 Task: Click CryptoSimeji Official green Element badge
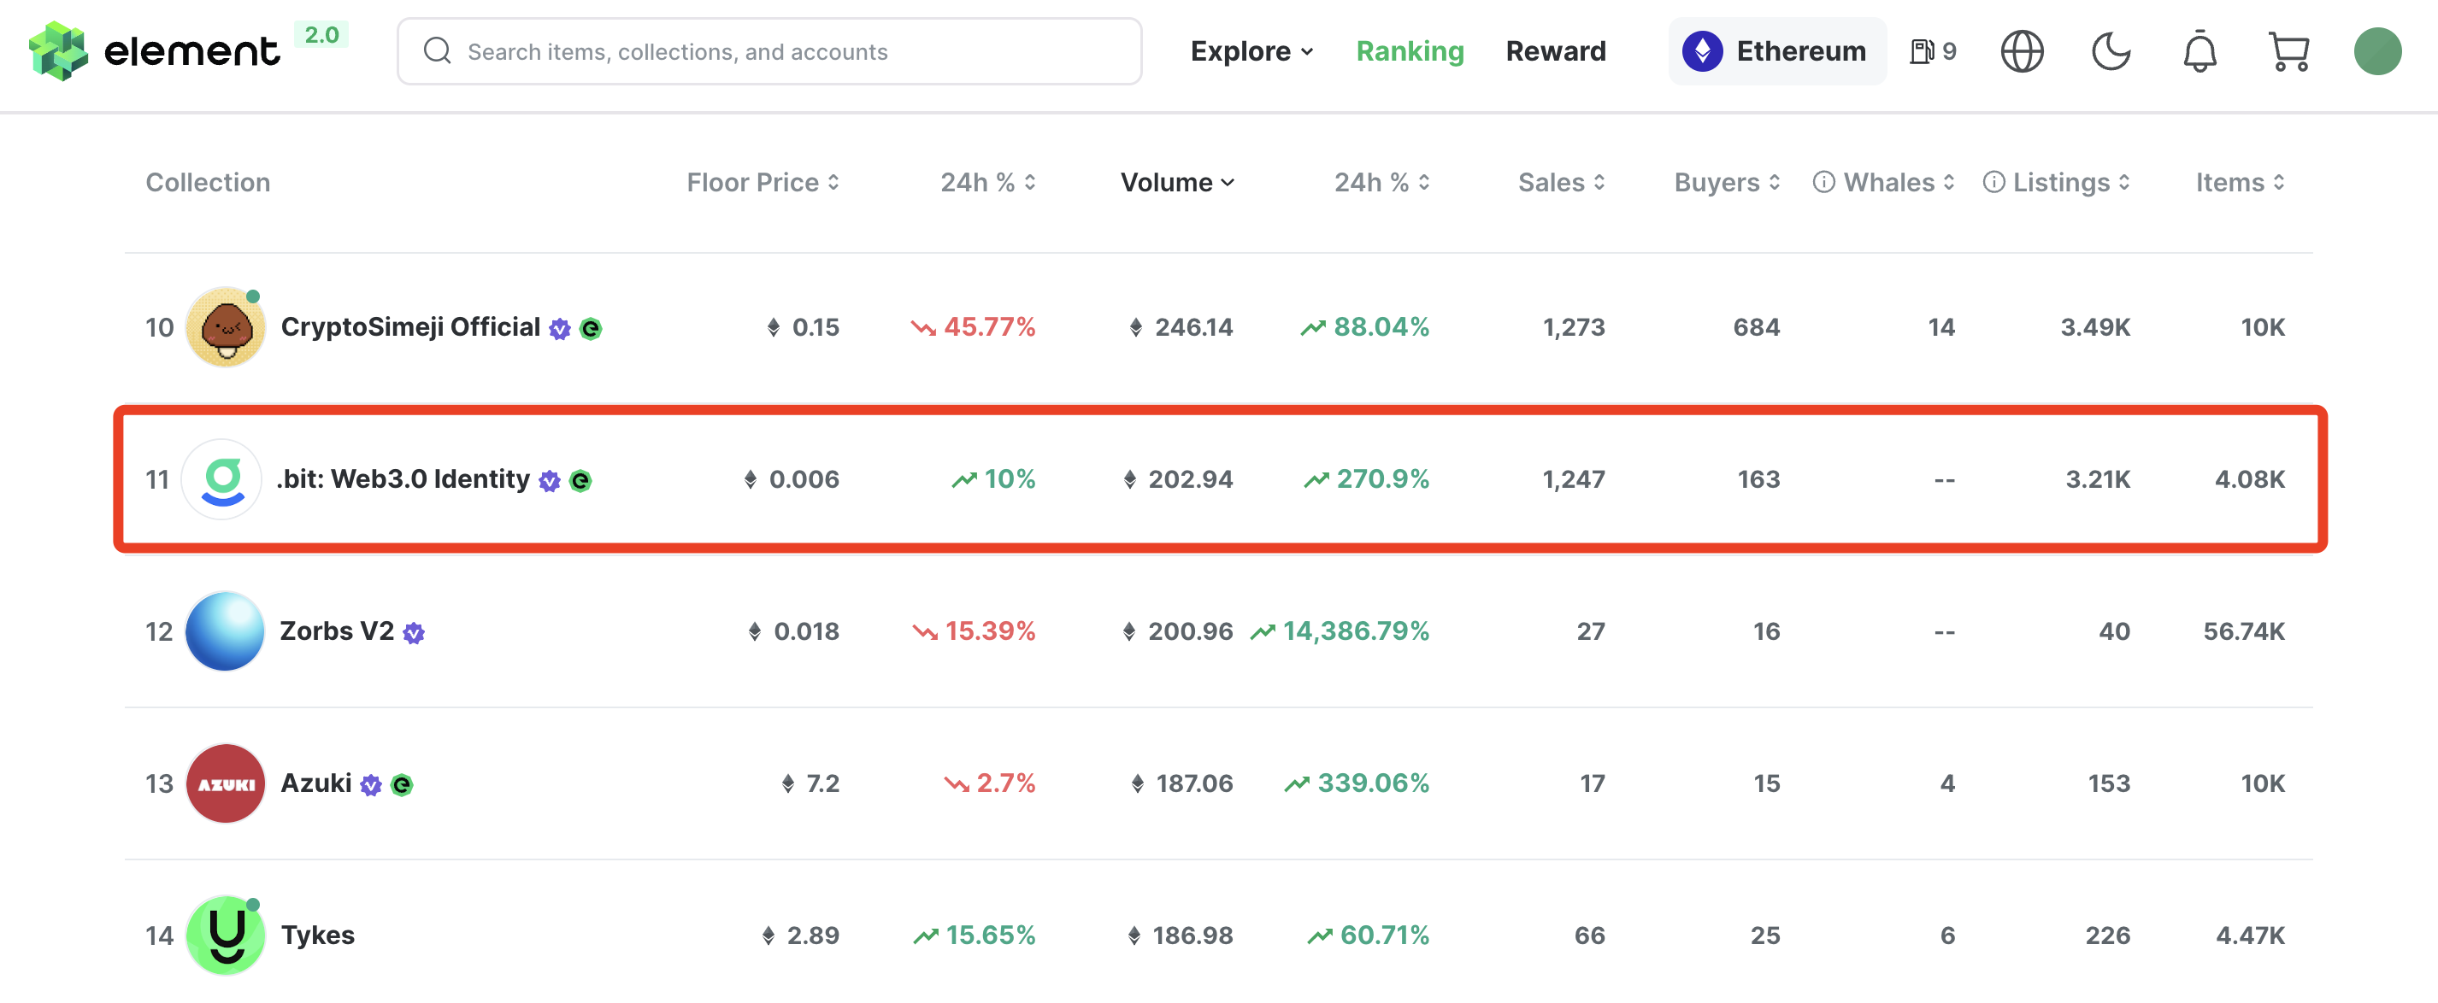(590, 328)
